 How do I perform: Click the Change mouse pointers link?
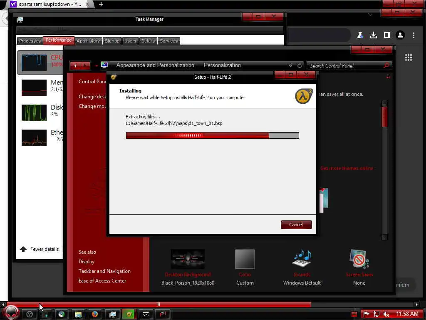(92, 106)
